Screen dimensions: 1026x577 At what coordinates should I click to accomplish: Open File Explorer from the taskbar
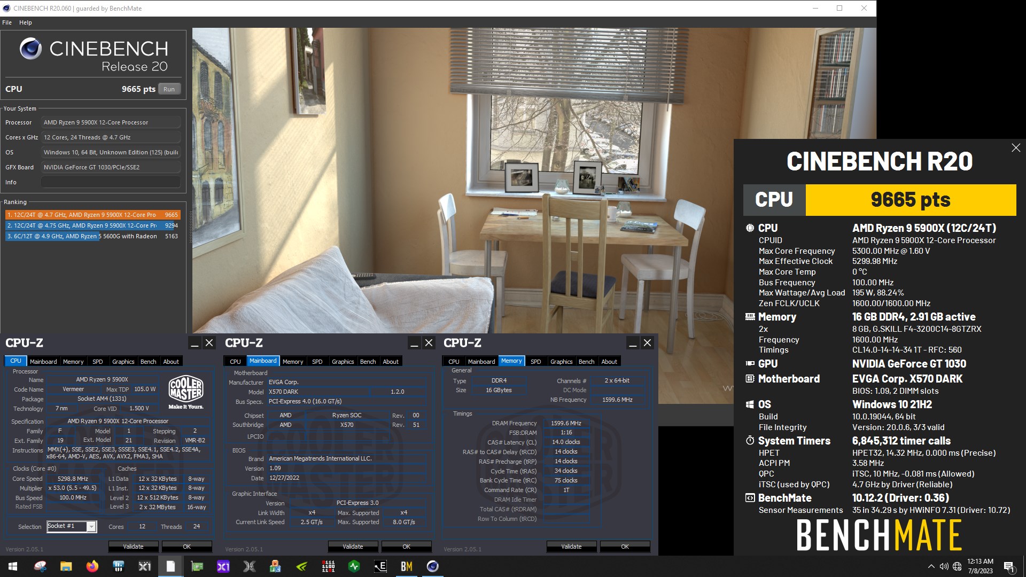coord(66,566)
